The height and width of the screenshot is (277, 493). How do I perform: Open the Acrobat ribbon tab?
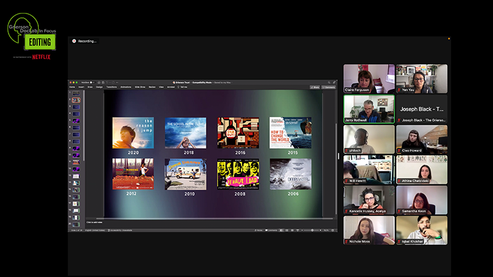point(171,87)
